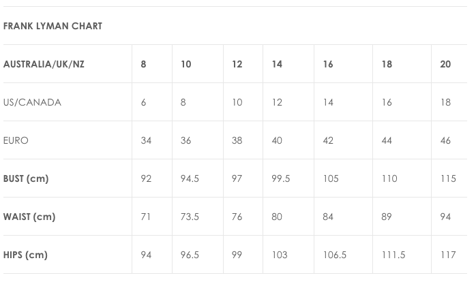
Task: Click Euro size 34 cell
Action: pos(146,140)
